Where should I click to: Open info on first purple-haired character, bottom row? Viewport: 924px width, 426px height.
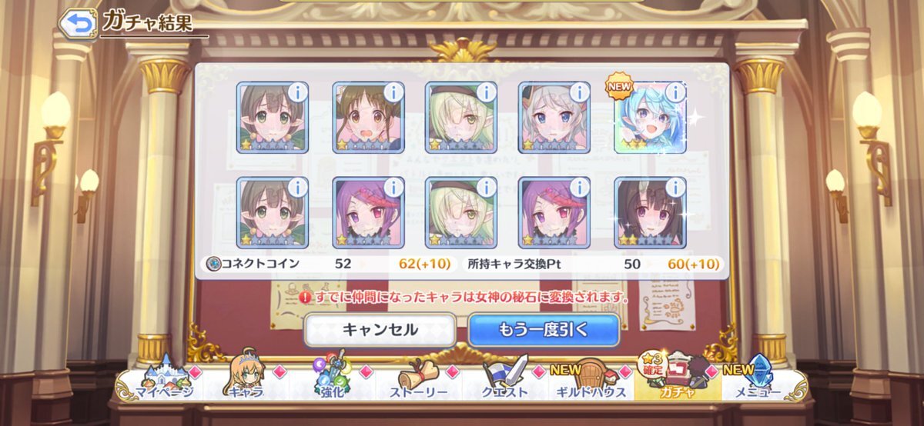coord(393,188)
